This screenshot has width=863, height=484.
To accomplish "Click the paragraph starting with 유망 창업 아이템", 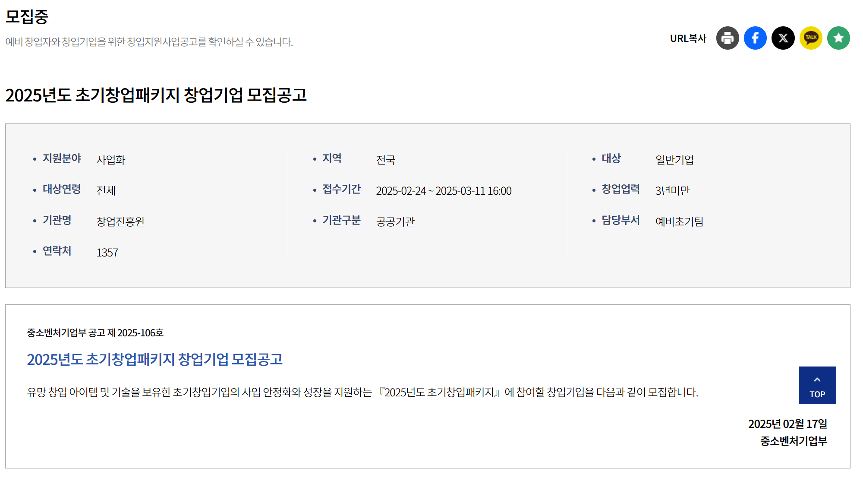I will [362, 392].
